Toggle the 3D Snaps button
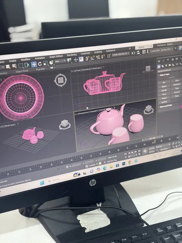Viewport: 182px width, 243px height. 87,59
